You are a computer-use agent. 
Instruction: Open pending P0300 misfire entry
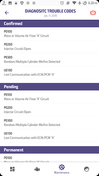[x=50, y=123]
